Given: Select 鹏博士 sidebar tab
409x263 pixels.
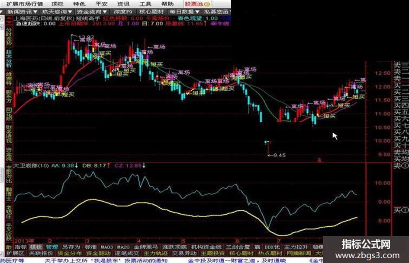Looking at the screenshot, I should pyautogui.click(x=9, y=193).
